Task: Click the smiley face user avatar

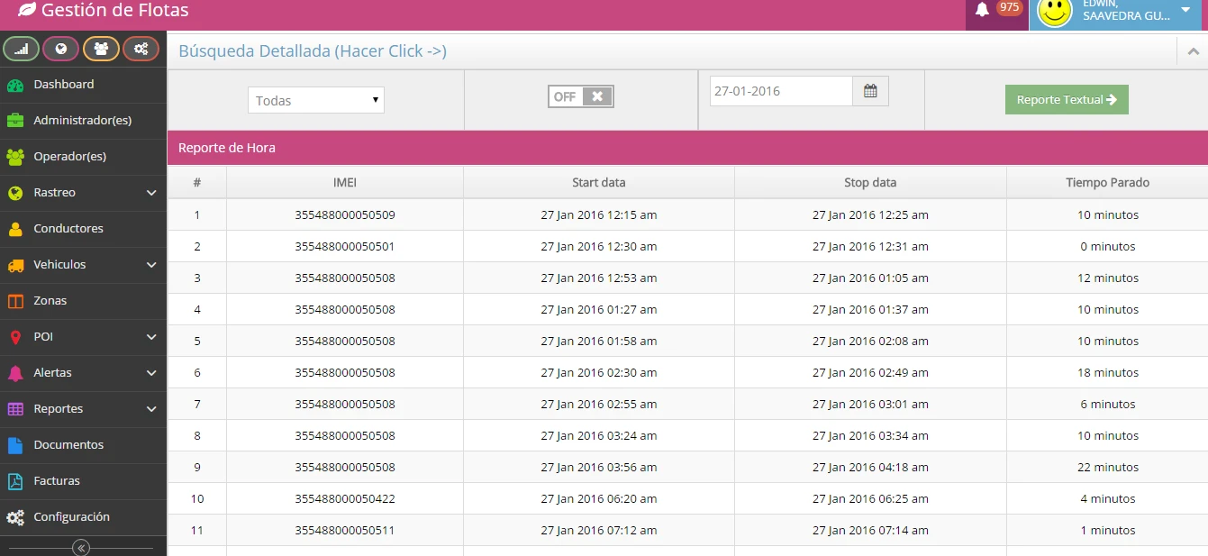Action: 1055,12
